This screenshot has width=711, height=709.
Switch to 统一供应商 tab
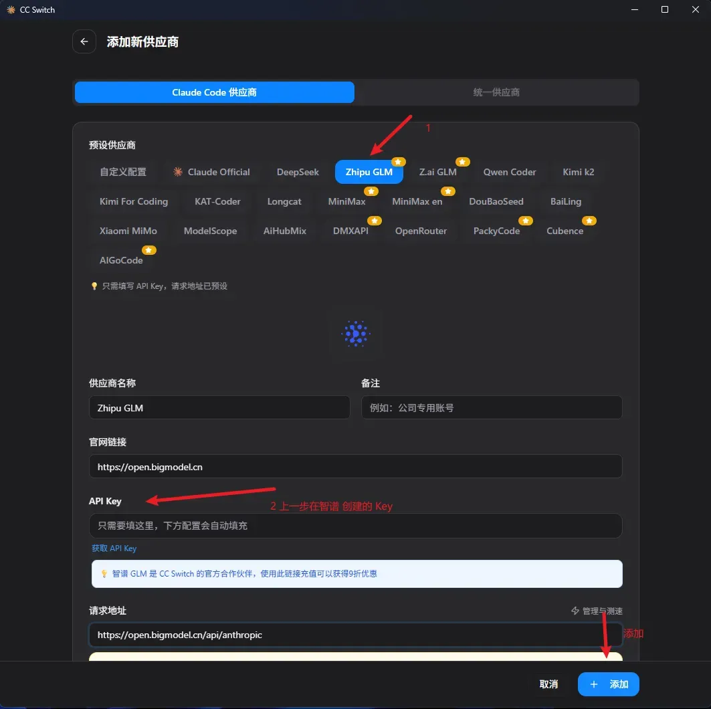pos(496,92)
